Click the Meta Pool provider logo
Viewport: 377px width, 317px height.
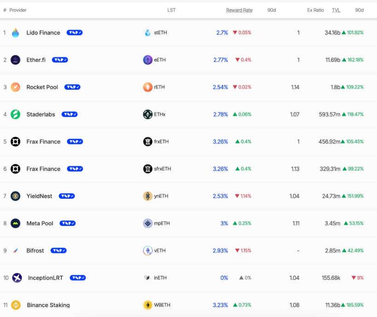(15, 224)
